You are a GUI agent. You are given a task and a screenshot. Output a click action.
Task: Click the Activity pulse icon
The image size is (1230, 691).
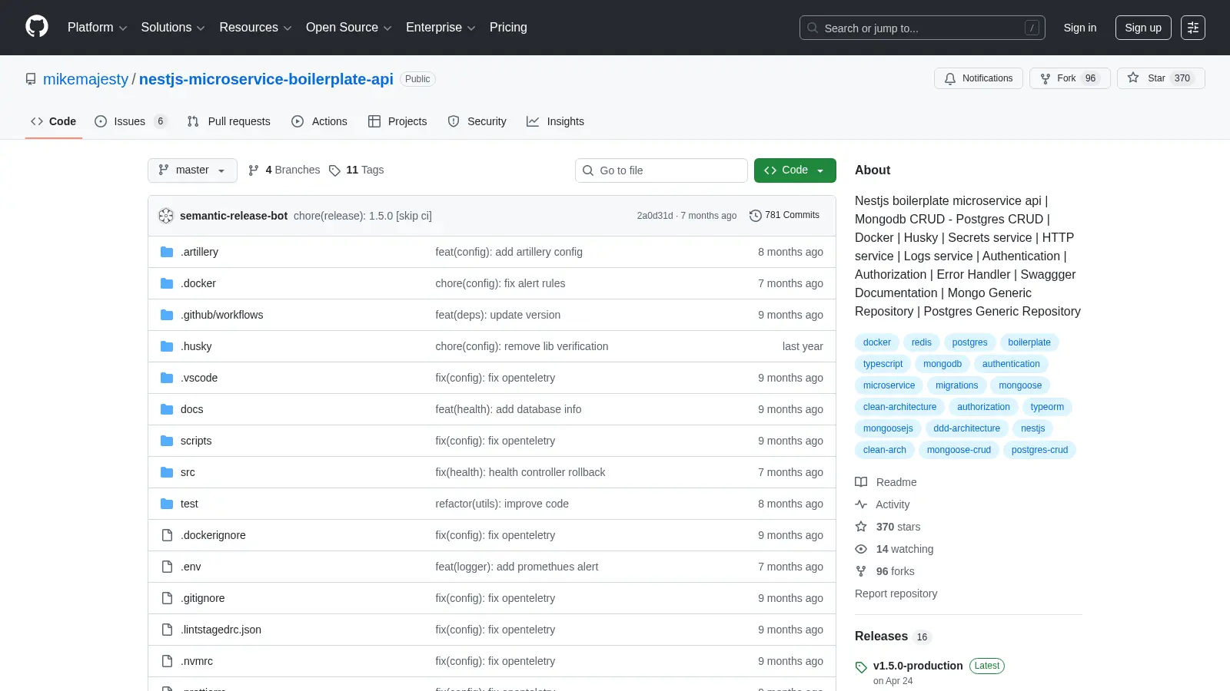(861, 504)
